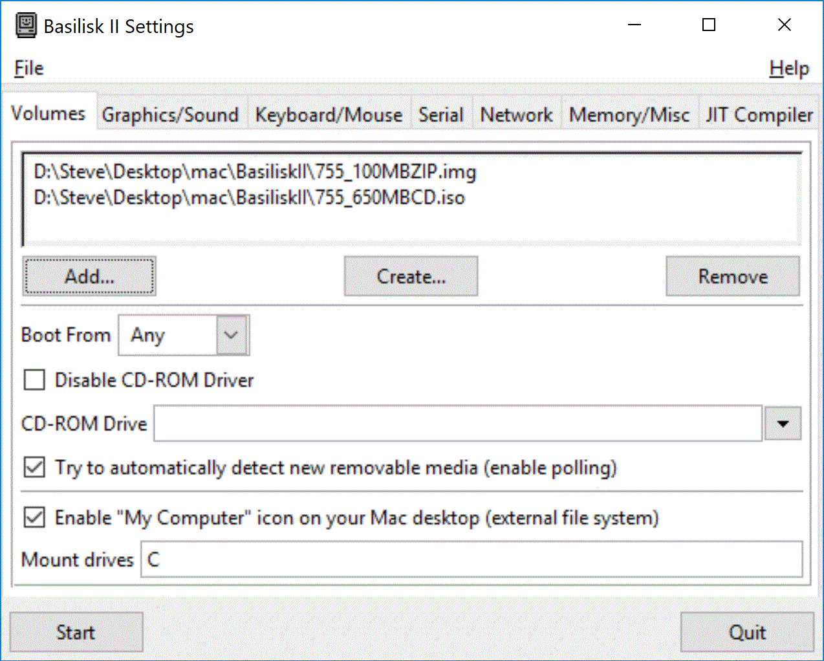Image resolution: width=824 pixels, height=661 pixels.
Task: Close the Basilisk II Settings window
Action: coord(784,25)
